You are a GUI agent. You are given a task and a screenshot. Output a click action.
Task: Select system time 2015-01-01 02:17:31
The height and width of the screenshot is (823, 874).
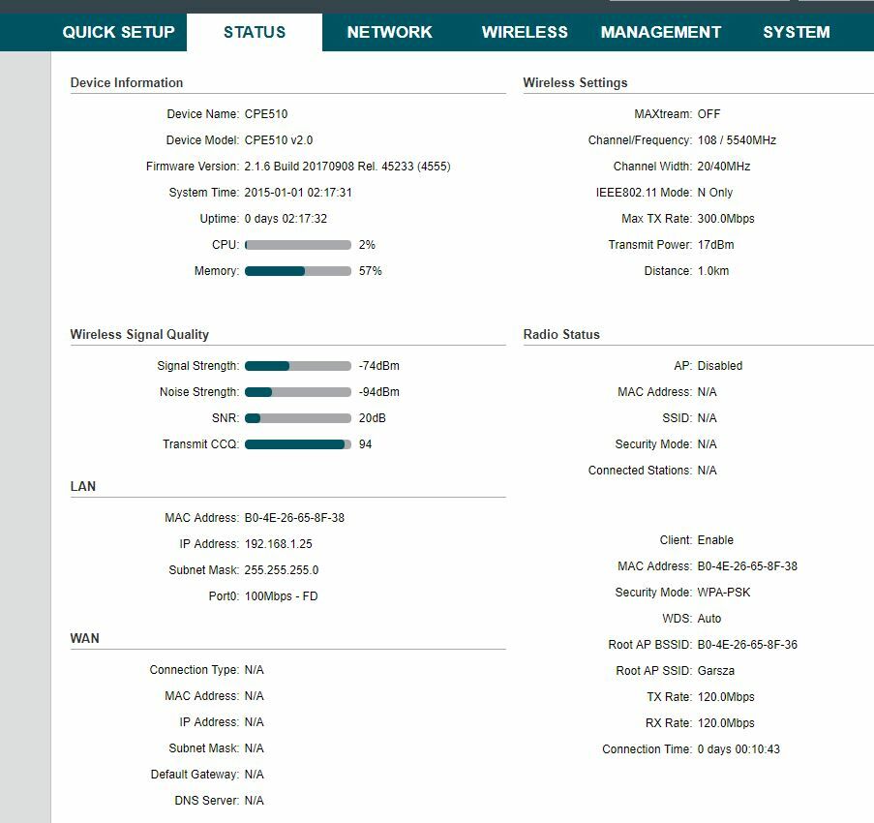[298, 193]
